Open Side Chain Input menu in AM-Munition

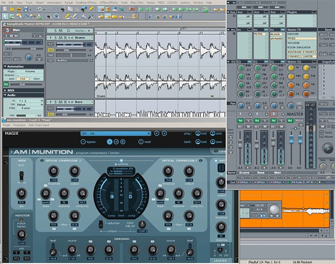pyautogui.click(x=39, y=125)
